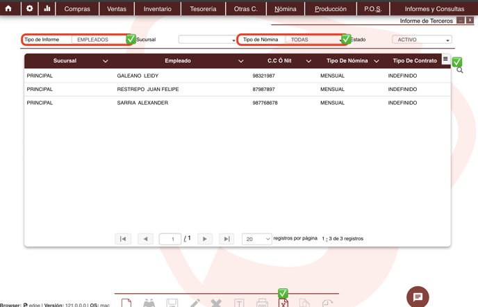Image resolution: width=478 pixels, height=307 pixels.
Task: Open the Informes y Consultas menu
Action: coord(434,9)
